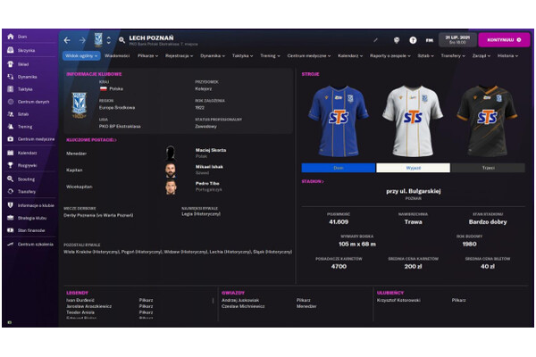Open the Stadion section link

coord(313,181)
